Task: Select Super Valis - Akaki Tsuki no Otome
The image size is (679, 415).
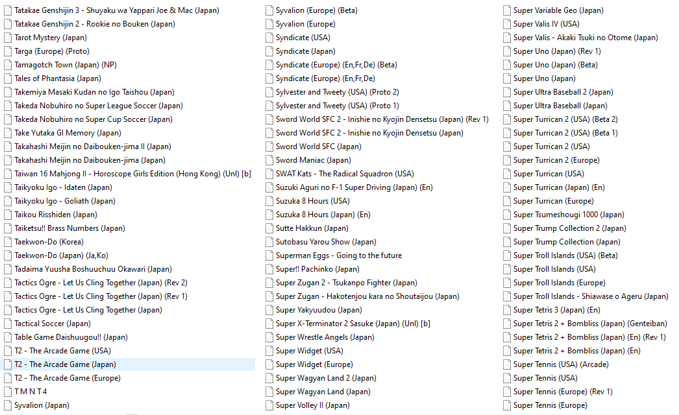Action: click(586, 38)
